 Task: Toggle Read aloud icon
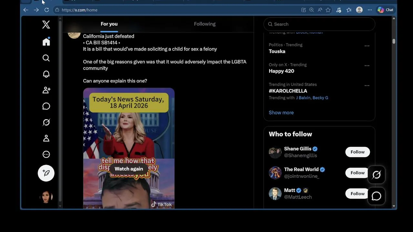[320, 10]
